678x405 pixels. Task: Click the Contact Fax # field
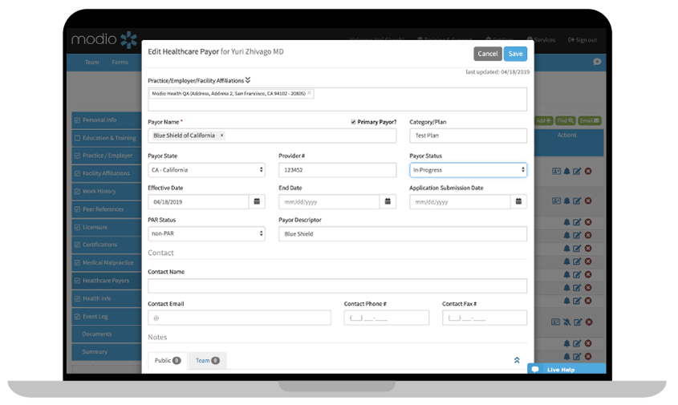coord(485,318)
